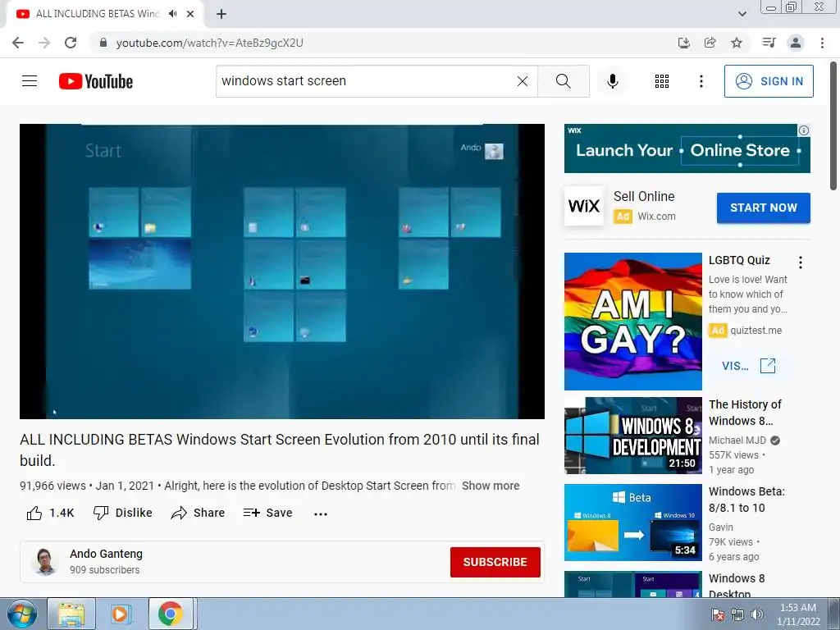Start voice search with microphone
This screenshot has width=840, height=630.
point(612,81)
